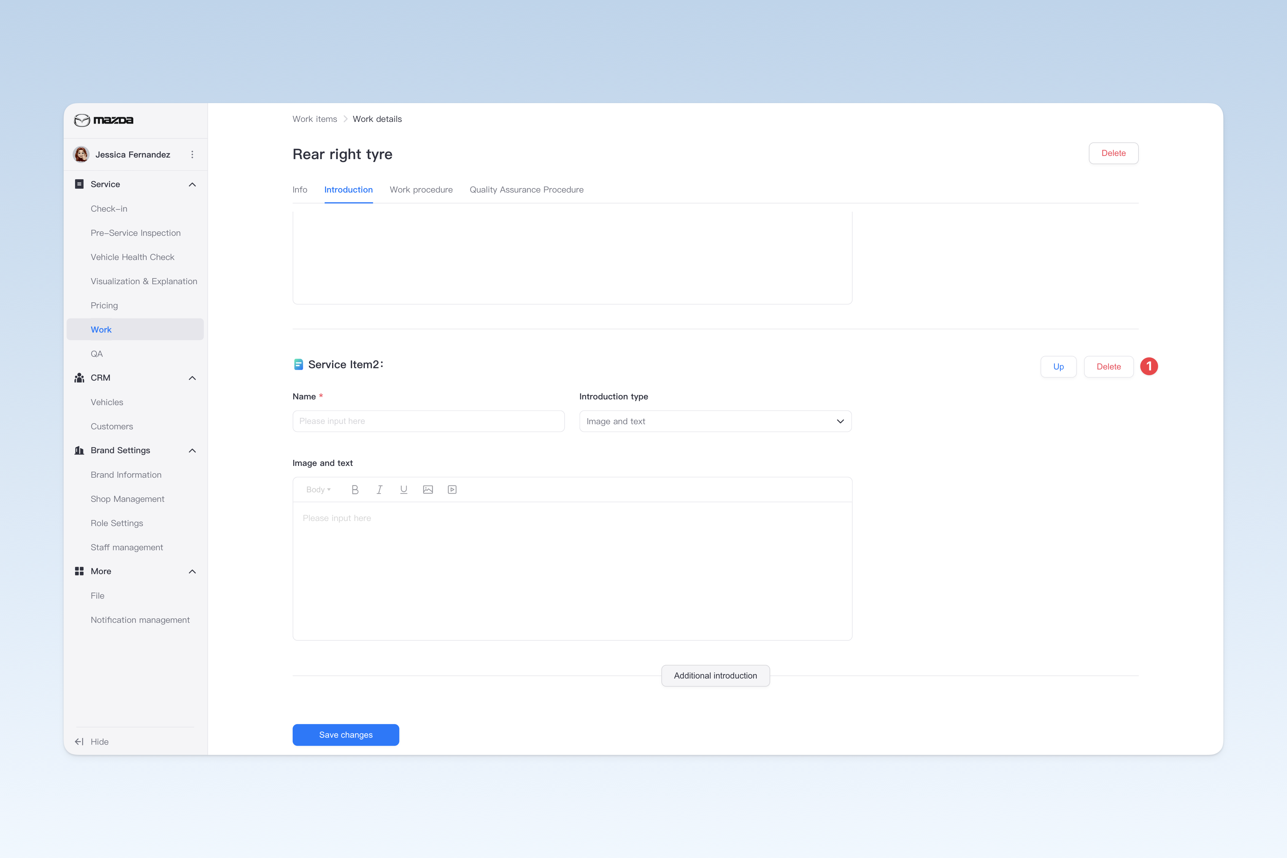1287x858 pixels.
Task: Collapse the More section chevron
Action: [x=192, y=571]
